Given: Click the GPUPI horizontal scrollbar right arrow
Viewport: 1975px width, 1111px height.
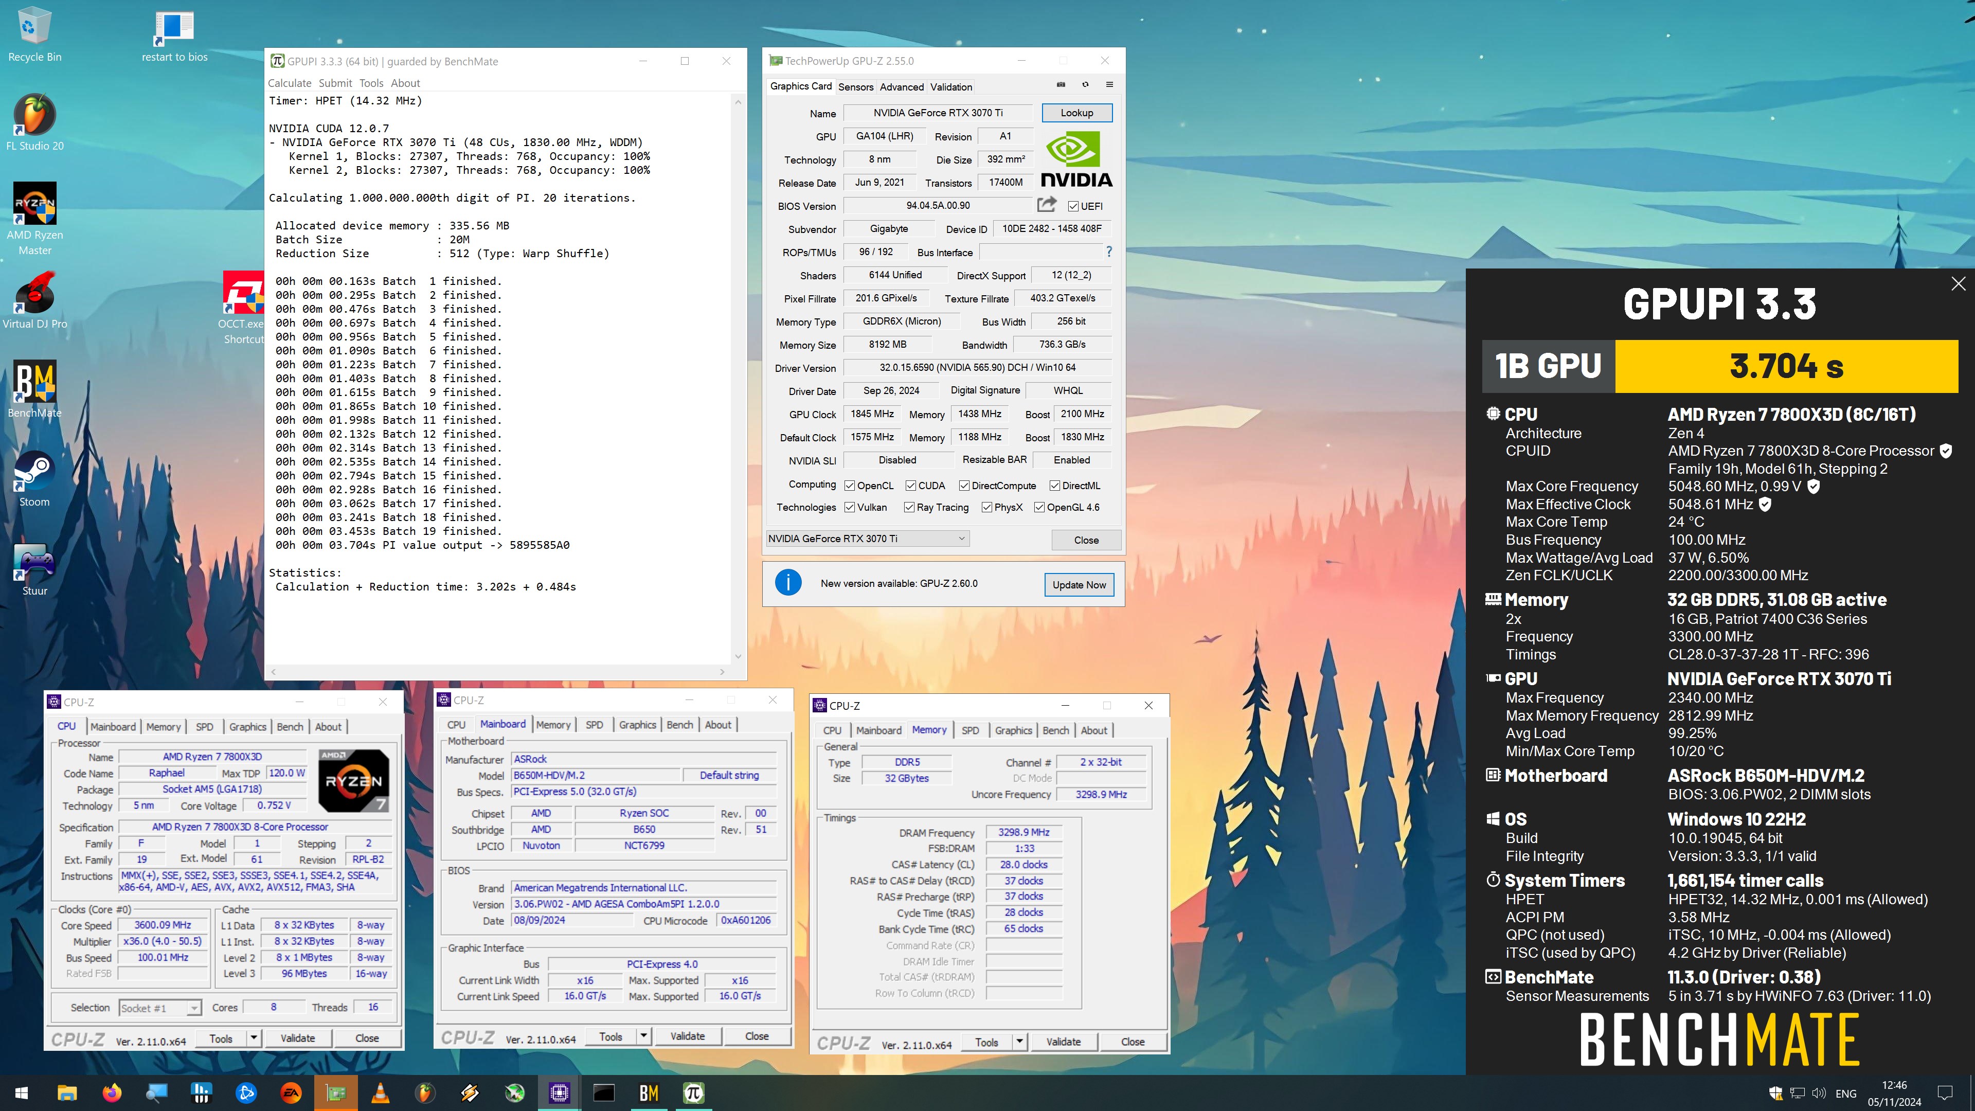Looking at the screenshot, I should [x=722, y=672].
